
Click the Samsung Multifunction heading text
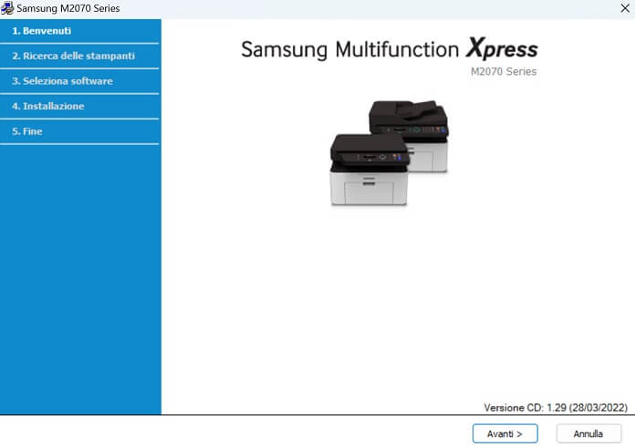(x=349, y=49)
